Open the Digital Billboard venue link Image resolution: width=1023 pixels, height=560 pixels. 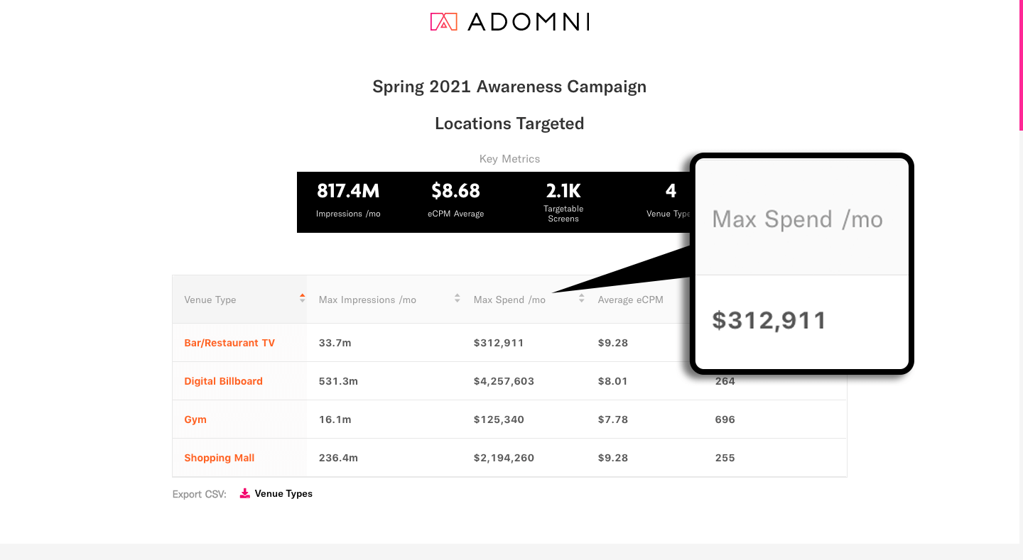(x=223, y=381)
